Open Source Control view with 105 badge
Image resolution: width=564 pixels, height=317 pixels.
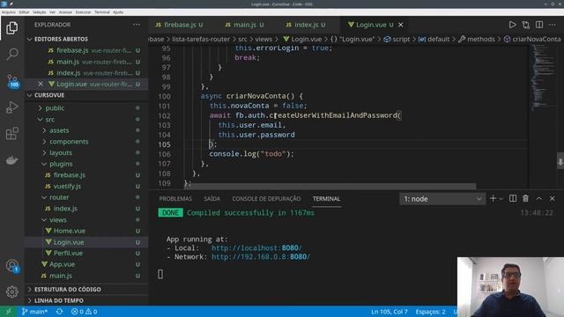[x=12, y=81]
